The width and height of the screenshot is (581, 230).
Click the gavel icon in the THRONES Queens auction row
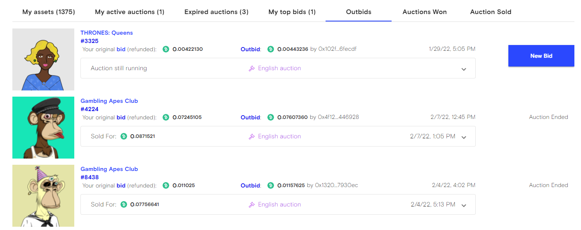tap(252, 69)
